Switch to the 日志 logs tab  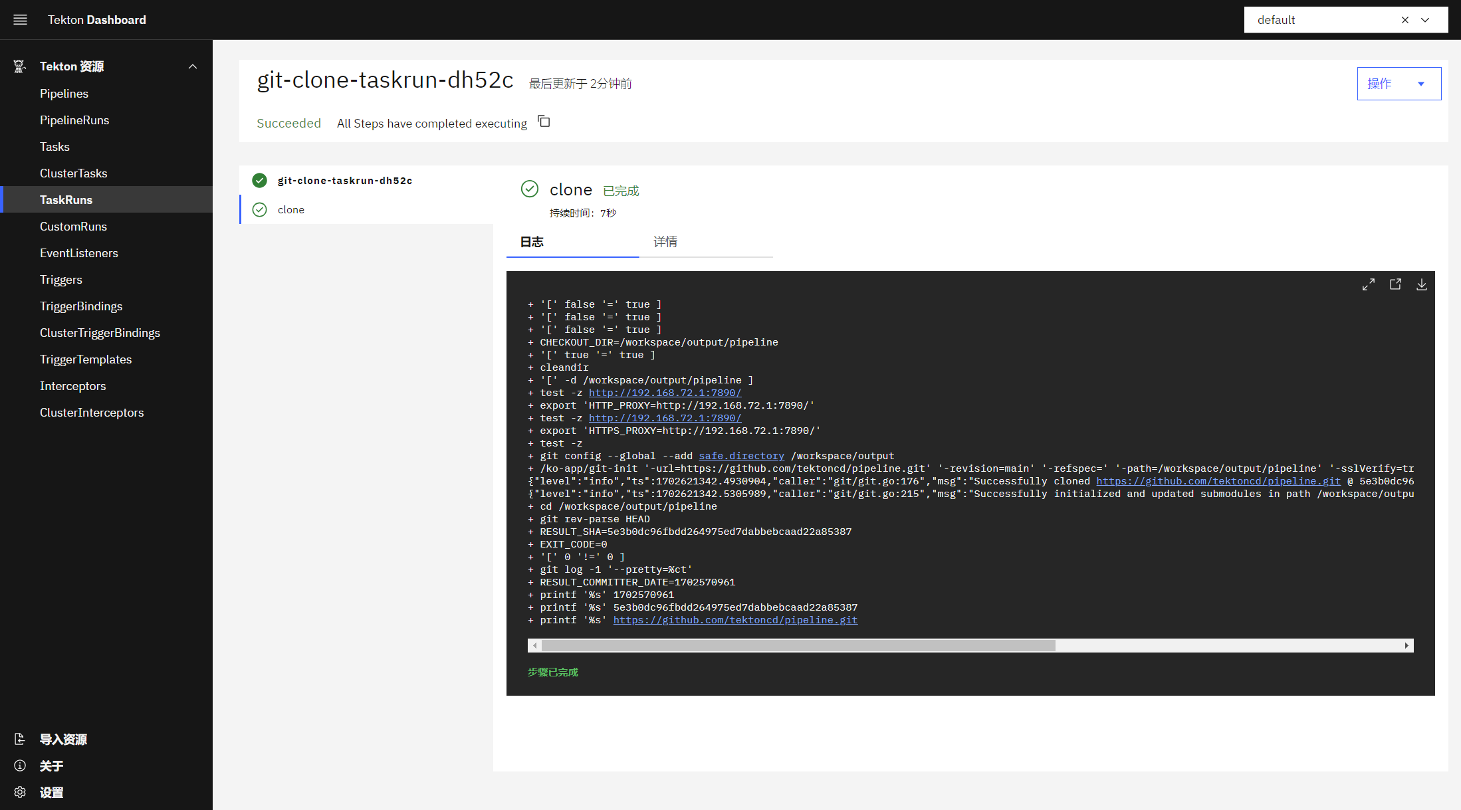point(573,242)
